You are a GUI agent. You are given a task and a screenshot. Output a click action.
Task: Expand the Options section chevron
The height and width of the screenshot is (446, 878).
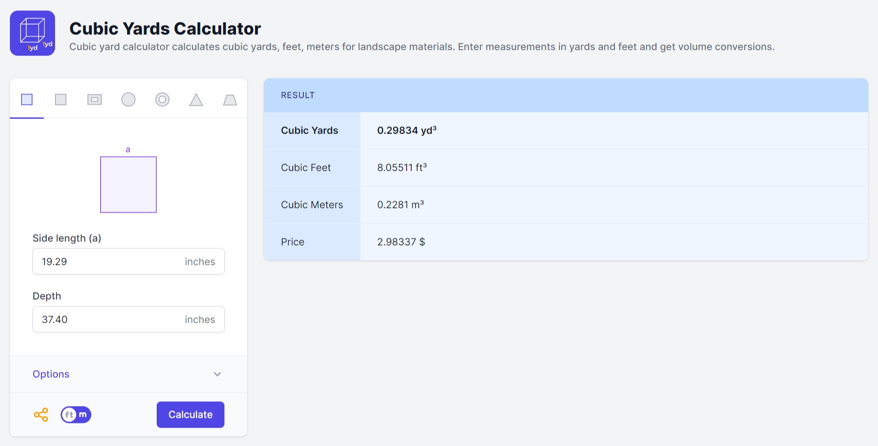pyautogui.click(x=217, y=374)
